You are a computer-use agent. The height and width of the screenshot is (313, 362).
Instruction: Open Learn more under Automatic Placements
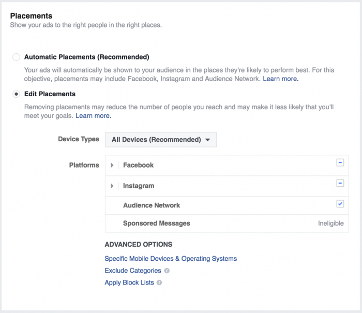pos(280,79)
